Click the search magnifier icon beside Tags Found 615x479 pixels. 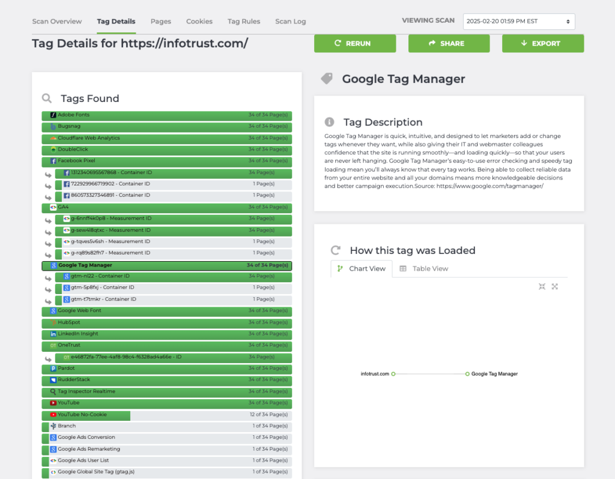click(46, 98)
